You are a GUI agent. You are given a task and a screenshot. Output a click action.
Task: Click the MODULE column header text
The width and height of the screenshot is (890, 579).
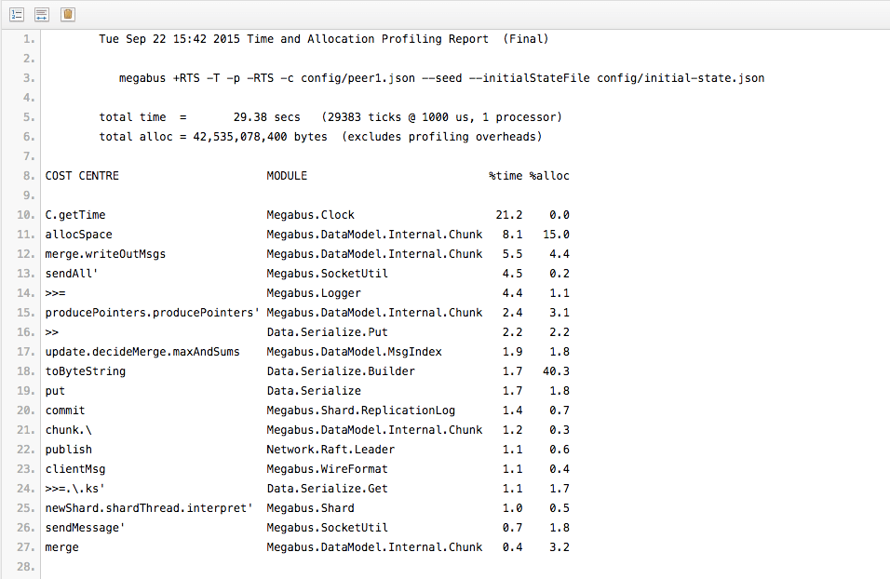click(x=287, y=176)
